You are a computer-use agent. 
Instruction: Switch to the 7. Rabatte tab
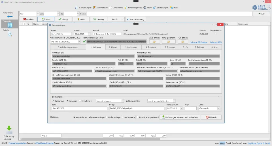tap(199, 47)
